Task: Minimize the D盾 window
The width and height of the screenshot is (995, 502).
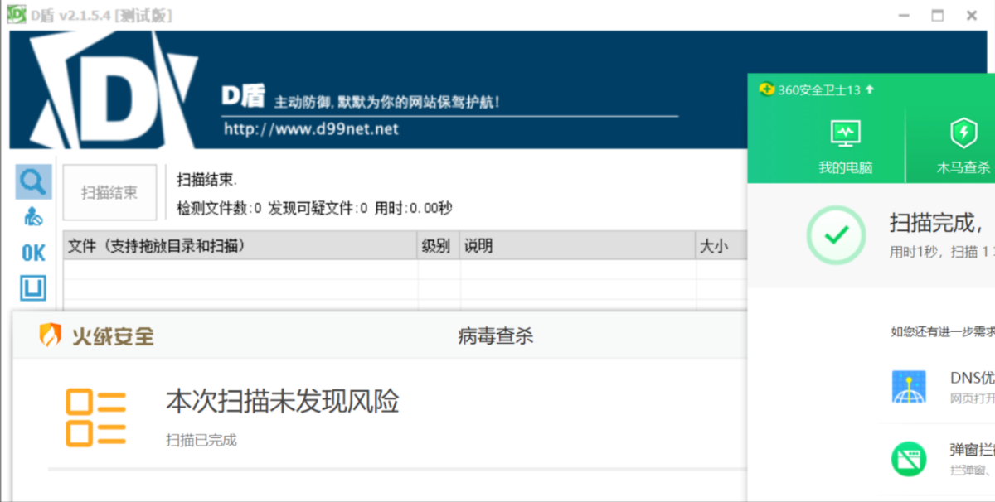Action: click(905, 15)
